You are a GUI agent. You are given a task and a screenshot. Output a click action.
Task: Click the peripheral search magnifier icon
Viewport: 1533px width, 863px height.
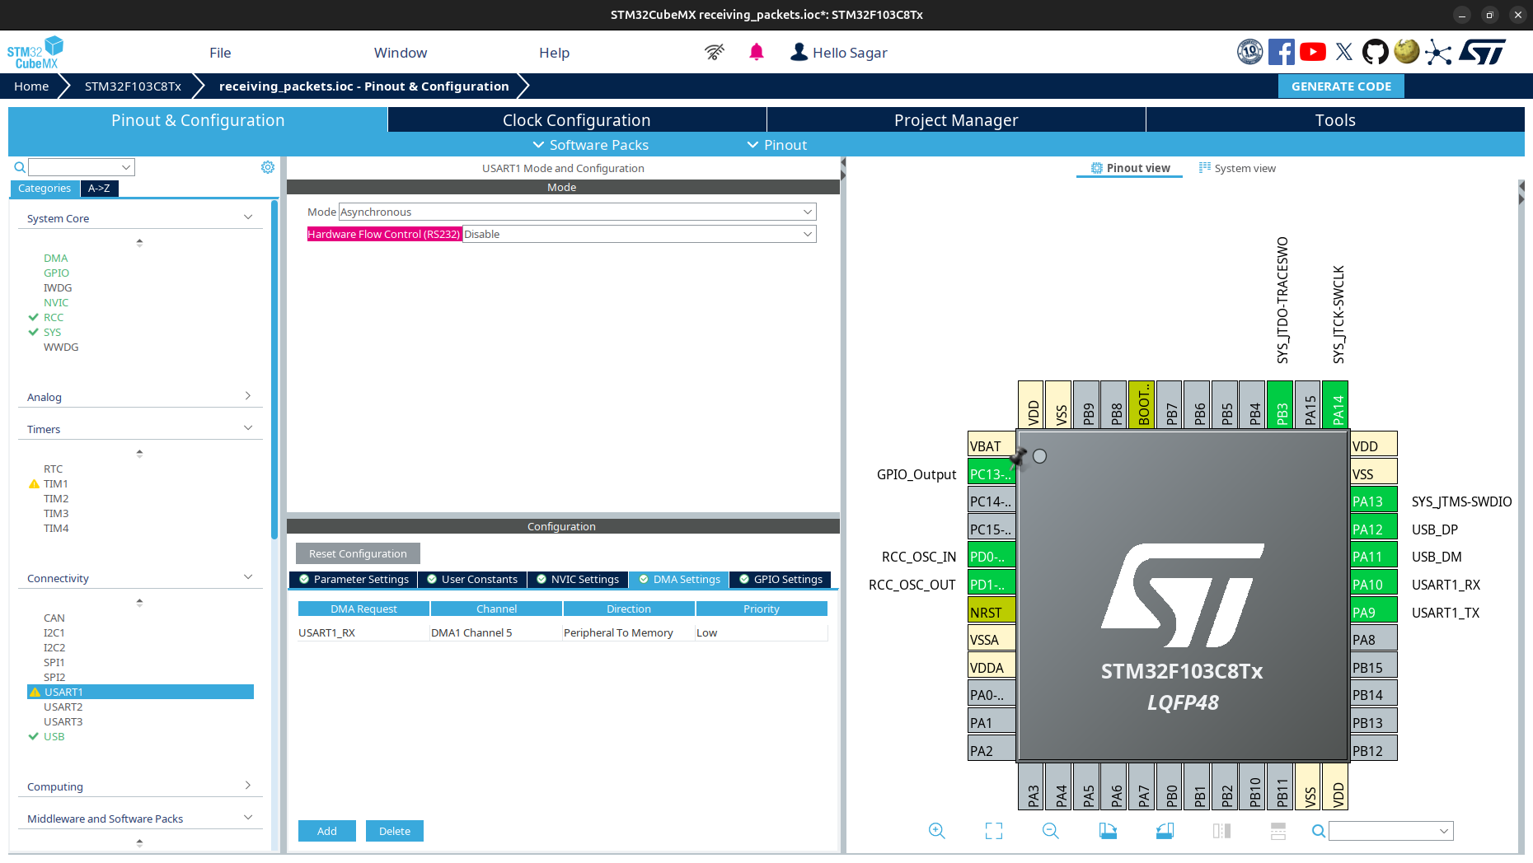click(20, 167)
